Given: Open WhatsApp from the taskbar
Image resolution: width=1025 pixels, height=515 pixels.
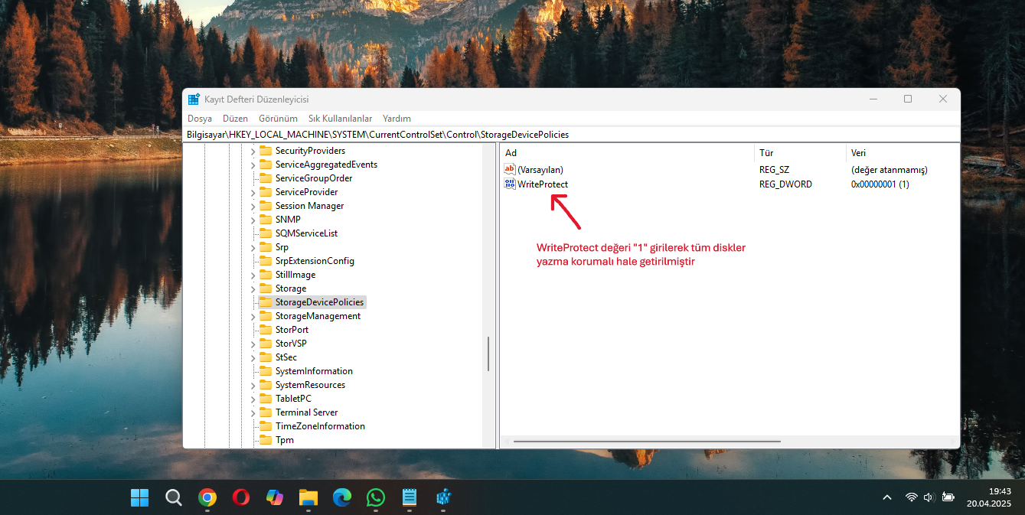Looking at the screenshot, I should coord(375,498).
